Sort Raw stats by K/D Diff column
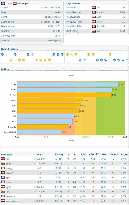Screen dimensions: 129x205 coord(94,154)
